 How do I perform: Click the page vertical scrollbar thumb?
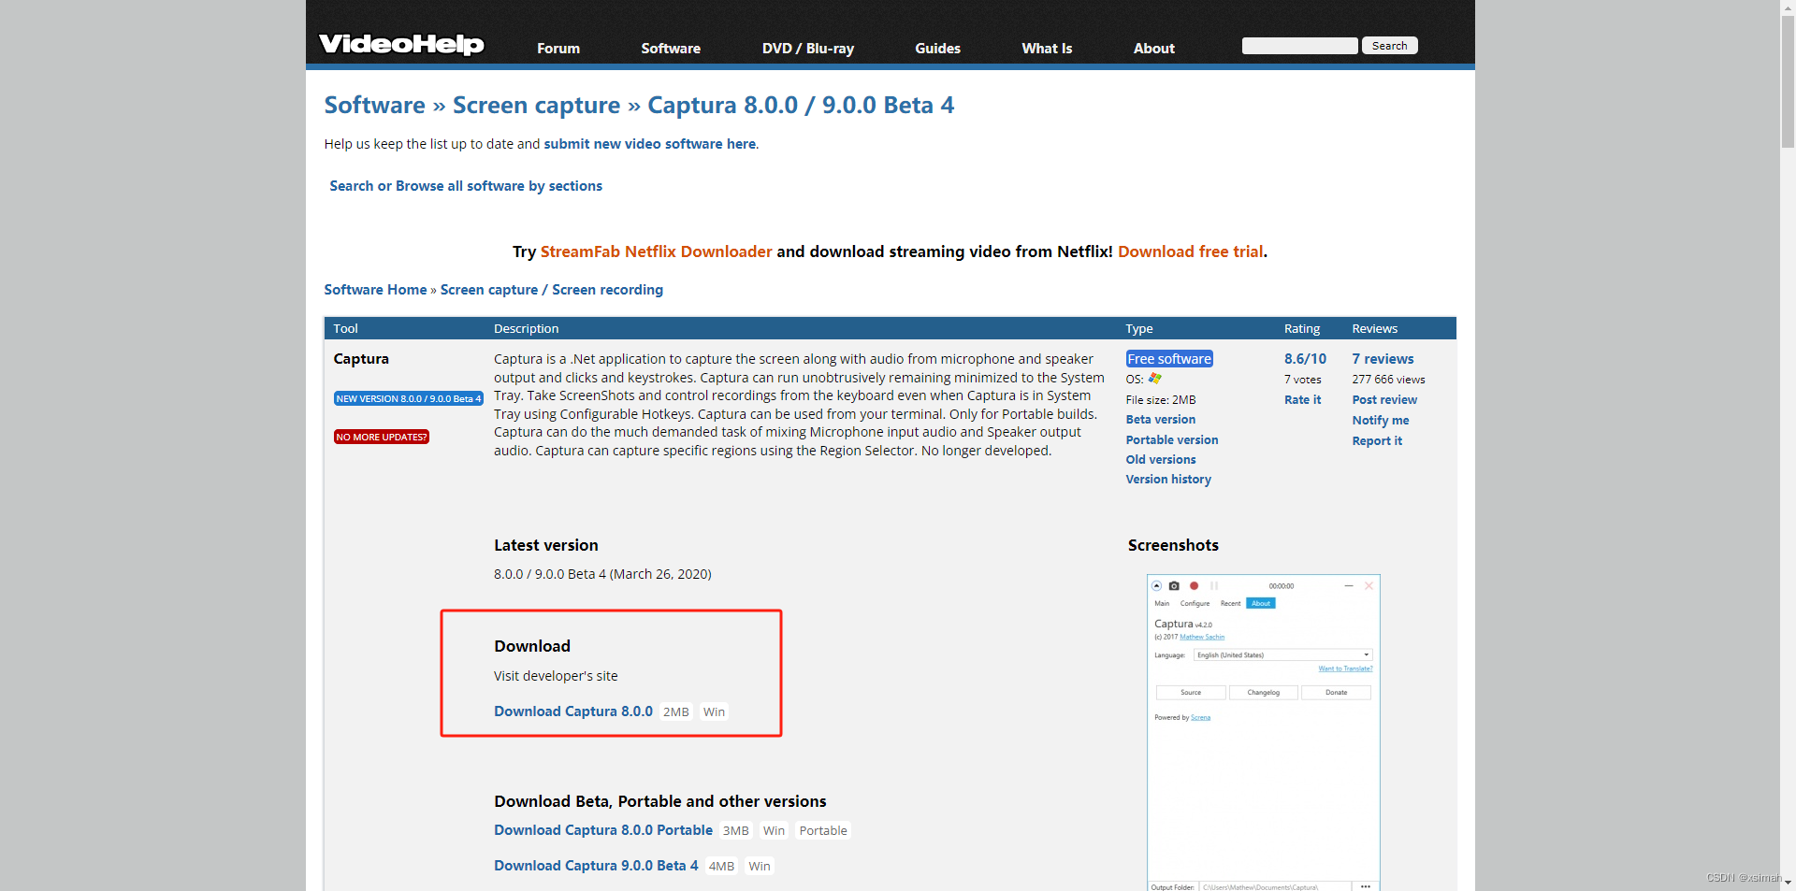click(1788, 82)
